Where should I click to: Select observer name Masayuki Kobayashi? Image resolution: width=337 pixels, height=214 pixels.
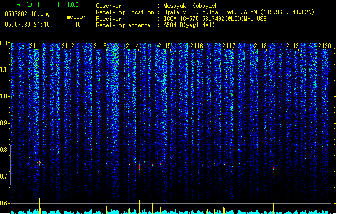(x=192, y=6)
